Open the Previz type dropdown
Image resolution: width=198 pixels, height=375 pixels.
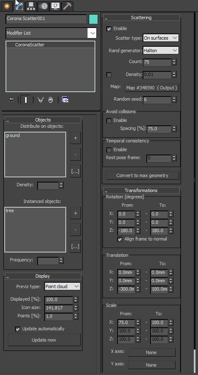[x=63, y=286]
